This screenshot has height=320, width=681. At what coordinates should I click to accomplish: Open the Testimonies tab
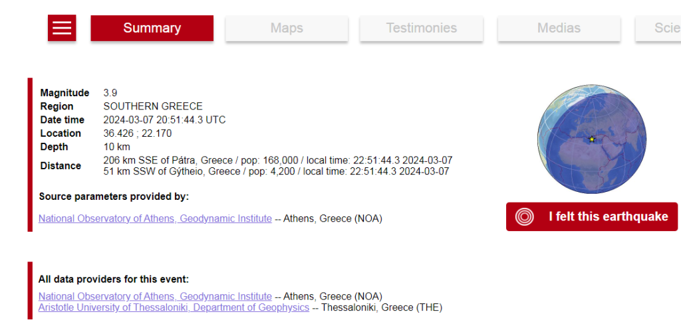pyautogui.click(x=421, y=28)
